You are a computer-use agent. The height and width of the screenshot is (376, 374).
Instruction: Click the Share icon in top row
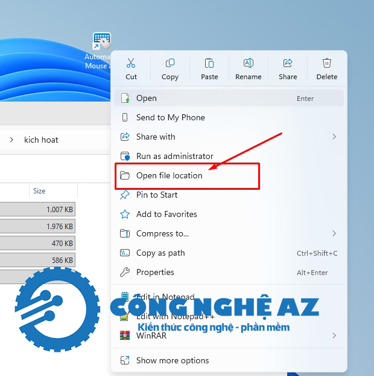coord(288,63)
